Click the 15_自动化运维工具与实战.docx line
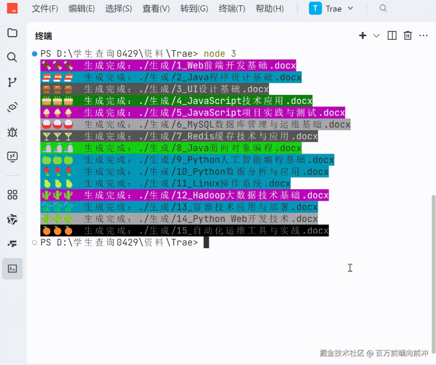 click(x=185, y=231)
